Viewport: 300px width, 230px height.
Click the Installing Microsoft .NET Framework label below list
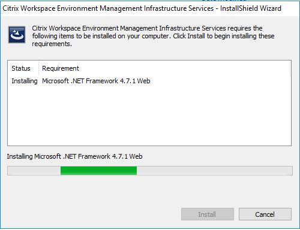pyautogui.click(x=74, y=156)
